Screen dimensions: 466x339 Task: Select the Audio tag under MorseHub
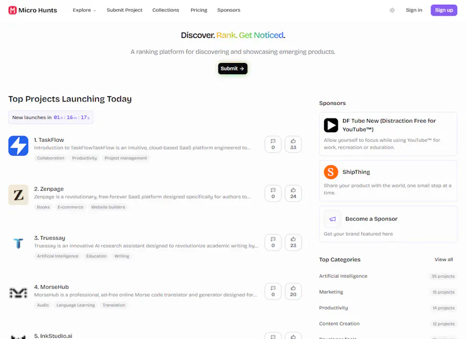click(43, 305)
